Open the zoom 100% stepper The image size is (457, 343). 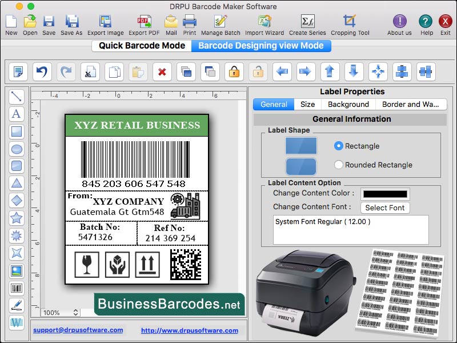(76, 313)
